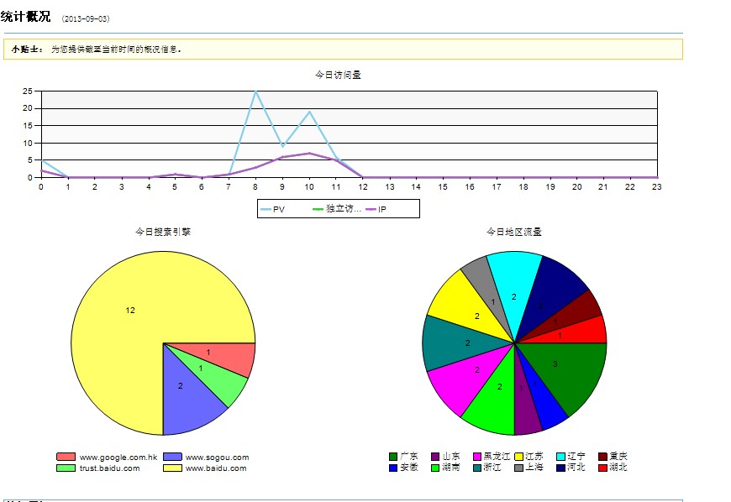The height and width of the screenshot is (502, 731).
Task: Click the PV peak at hour 8
Action: 255,92
